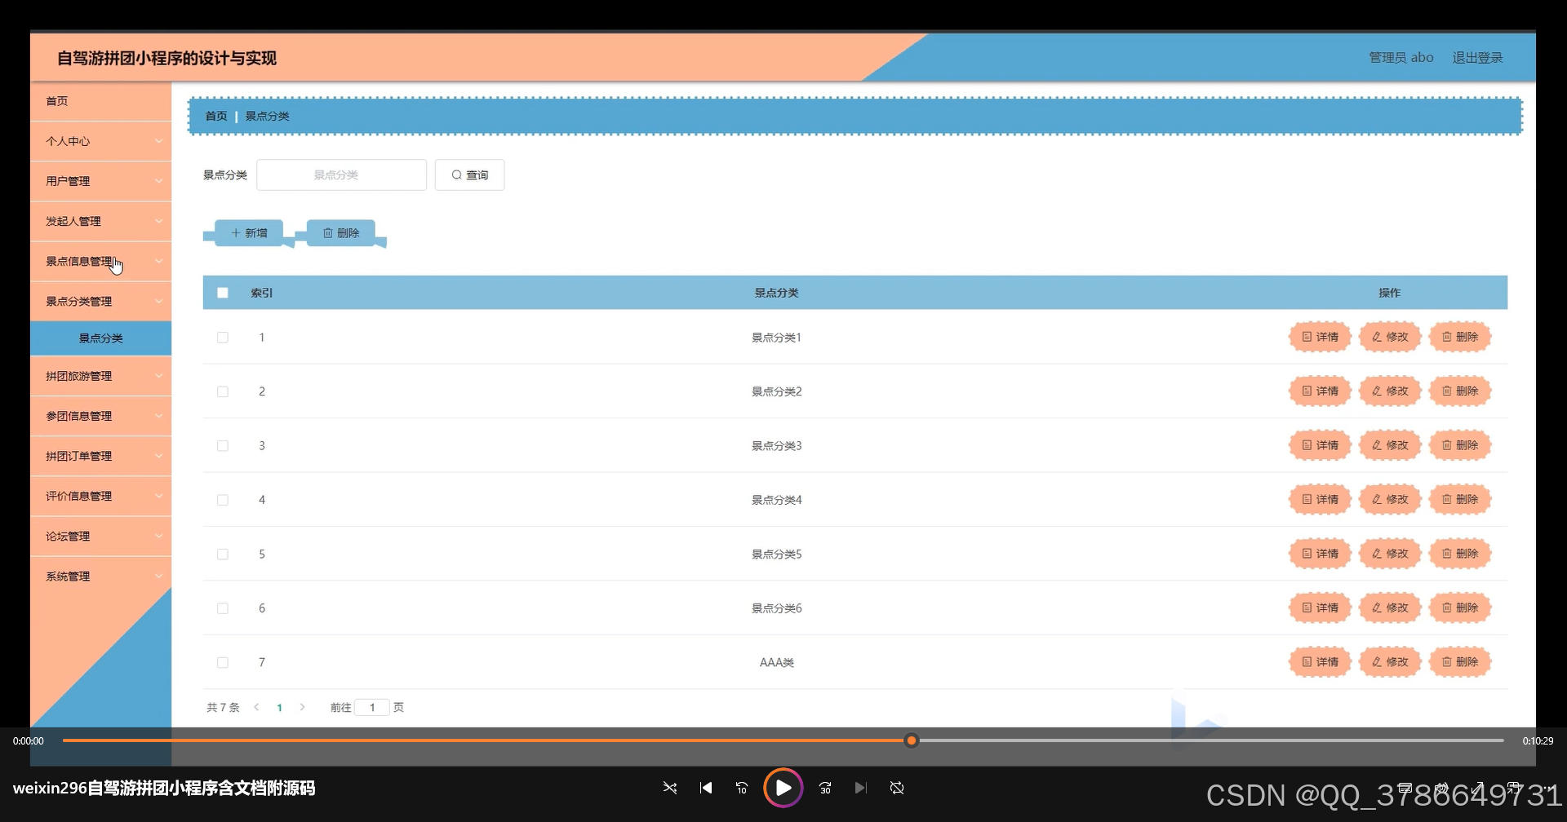Click 修改 for 景点分类6 row
This screenshot has width=1567, height=822.
1390,608
